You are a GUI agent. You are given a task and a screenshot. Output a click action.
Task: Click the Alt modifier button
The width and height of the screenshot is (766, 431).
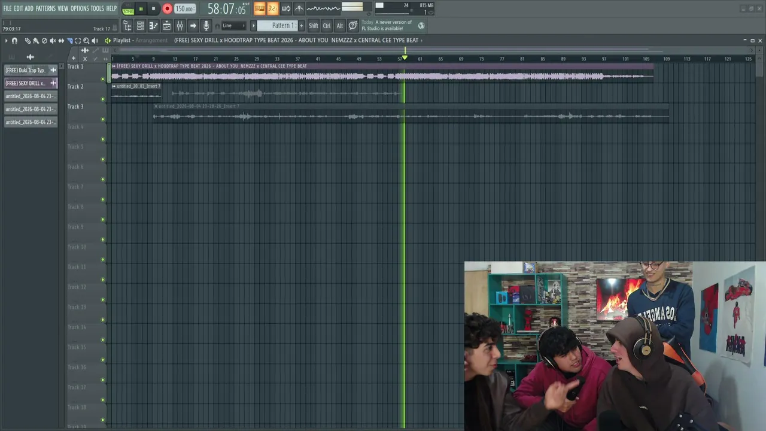click(x=340, y=26)
